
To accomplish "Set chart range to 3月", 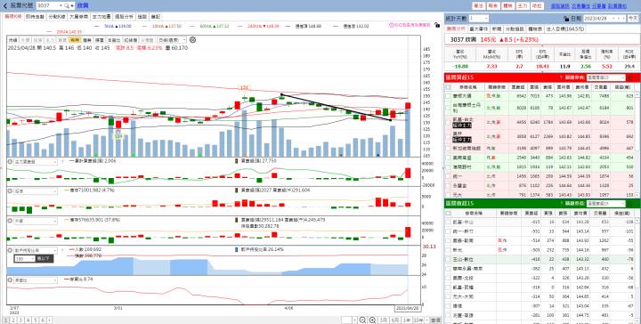I will pyautogui.click(x=384, y=320).
